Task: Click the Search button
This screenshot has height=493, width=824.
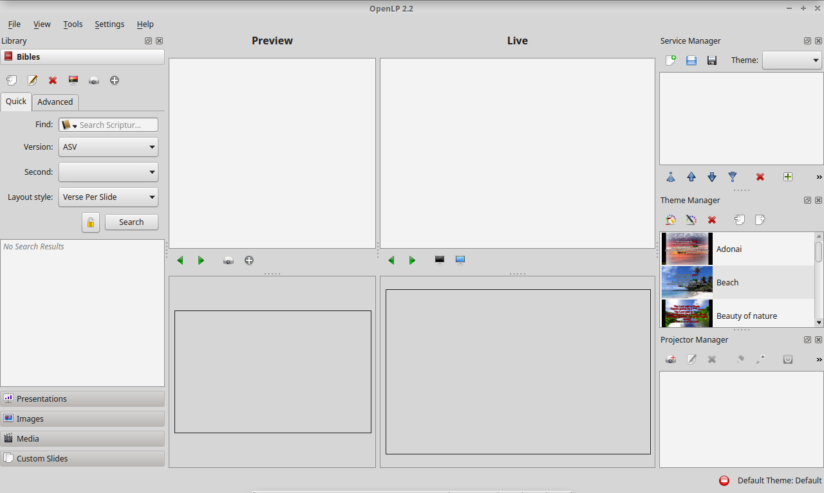Action: coord(131,222)
